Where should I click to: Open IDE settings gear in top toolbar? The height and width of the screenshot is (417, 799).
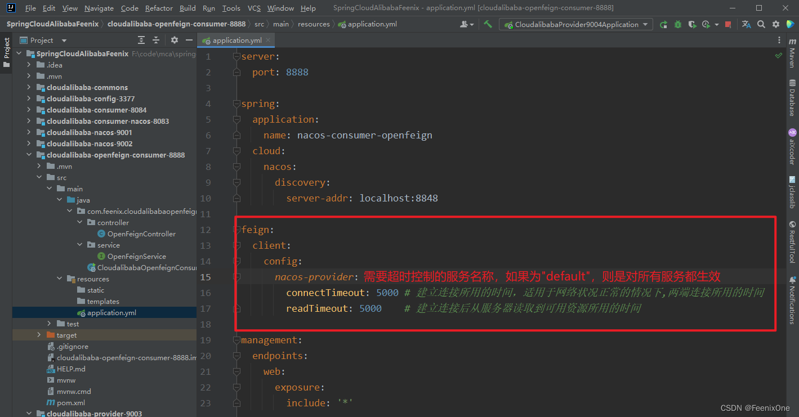tap(776, 24)
